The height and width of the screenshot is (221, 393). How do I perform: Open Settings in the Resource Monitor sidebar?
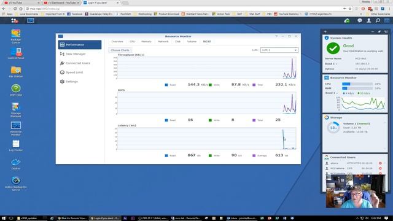click(x=80, y=82)
